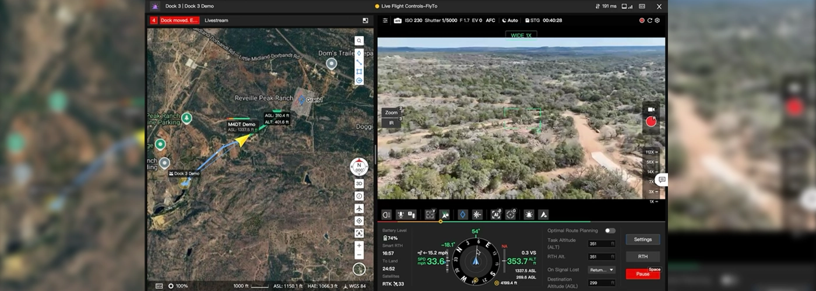The width and height of the screenshot is (816, 291).
Task: Toggle the beacon light icon
Action: click(529, 215)
